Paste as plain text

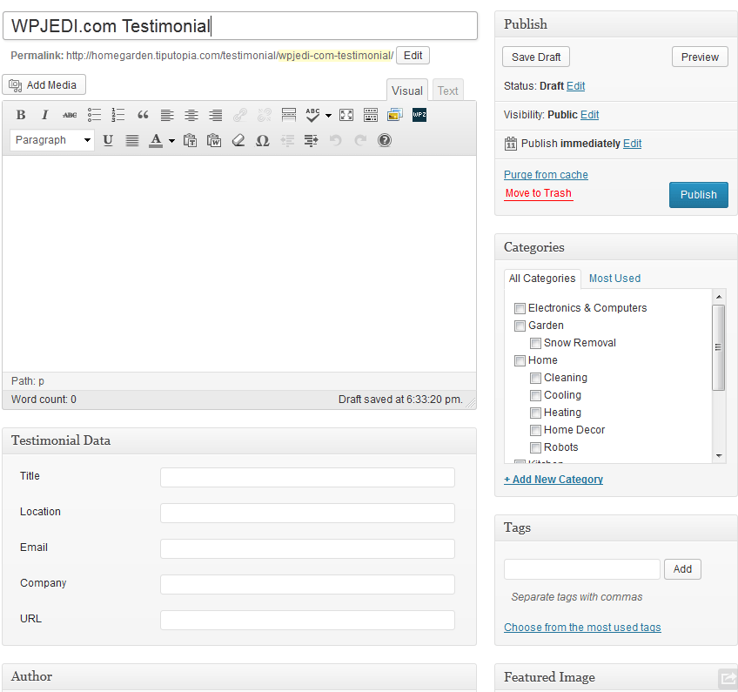[190, 140]
